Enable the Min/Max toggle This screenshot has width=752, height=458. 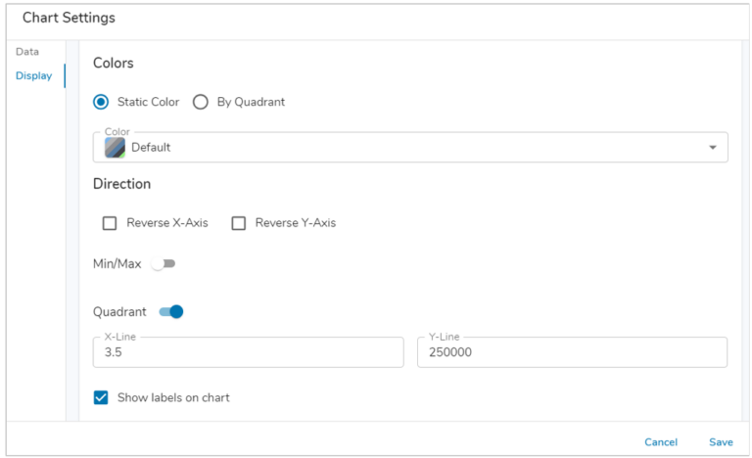(x=164, y=264)
